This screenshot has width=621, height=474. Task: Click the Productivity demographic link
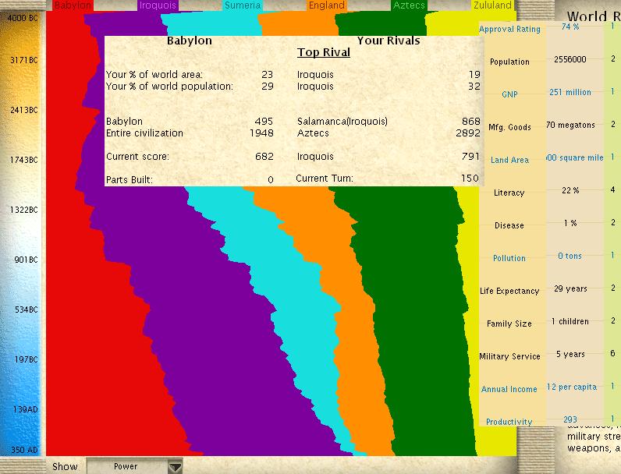[509, 422]
